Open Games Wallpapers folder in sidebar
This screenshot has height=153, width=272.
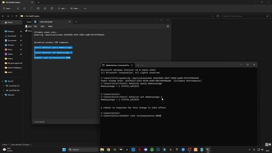click(x=13, y=68)
